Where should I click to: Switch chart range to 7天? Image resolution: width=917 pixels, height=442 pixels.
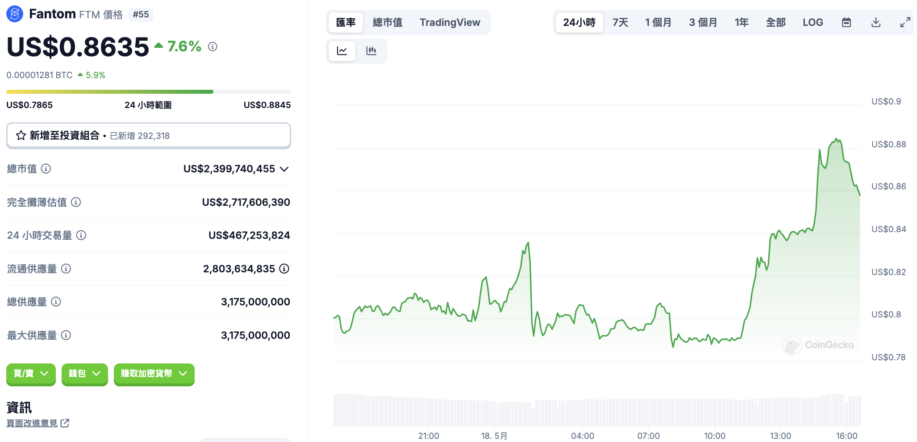click(x=620, y=22)
